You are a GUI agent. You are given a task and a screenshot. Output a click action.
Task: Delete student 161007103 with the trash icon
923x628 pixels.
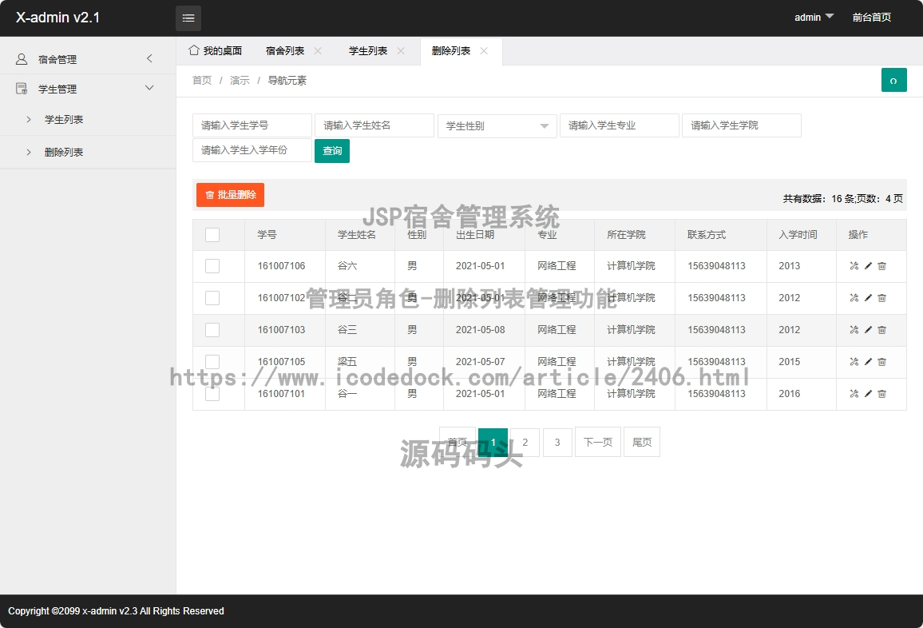pyautogui.click(x=881, y=329)
